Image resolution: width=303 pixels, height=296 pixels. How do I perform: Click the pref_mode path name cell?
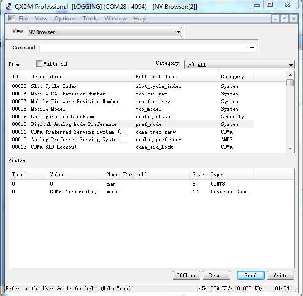pyautogui.click(x=148, y=124)
